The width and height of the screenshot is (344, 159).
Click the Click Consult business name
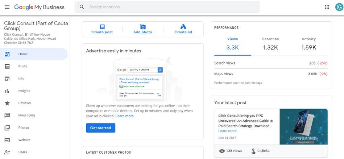36,26
